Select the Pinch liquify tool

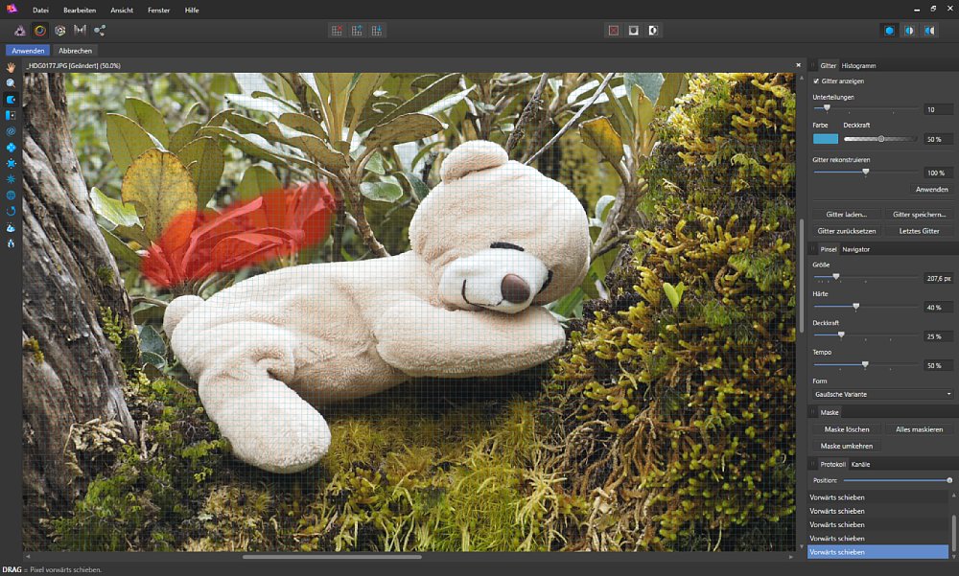pyautogui.click(x=11, y=148)
